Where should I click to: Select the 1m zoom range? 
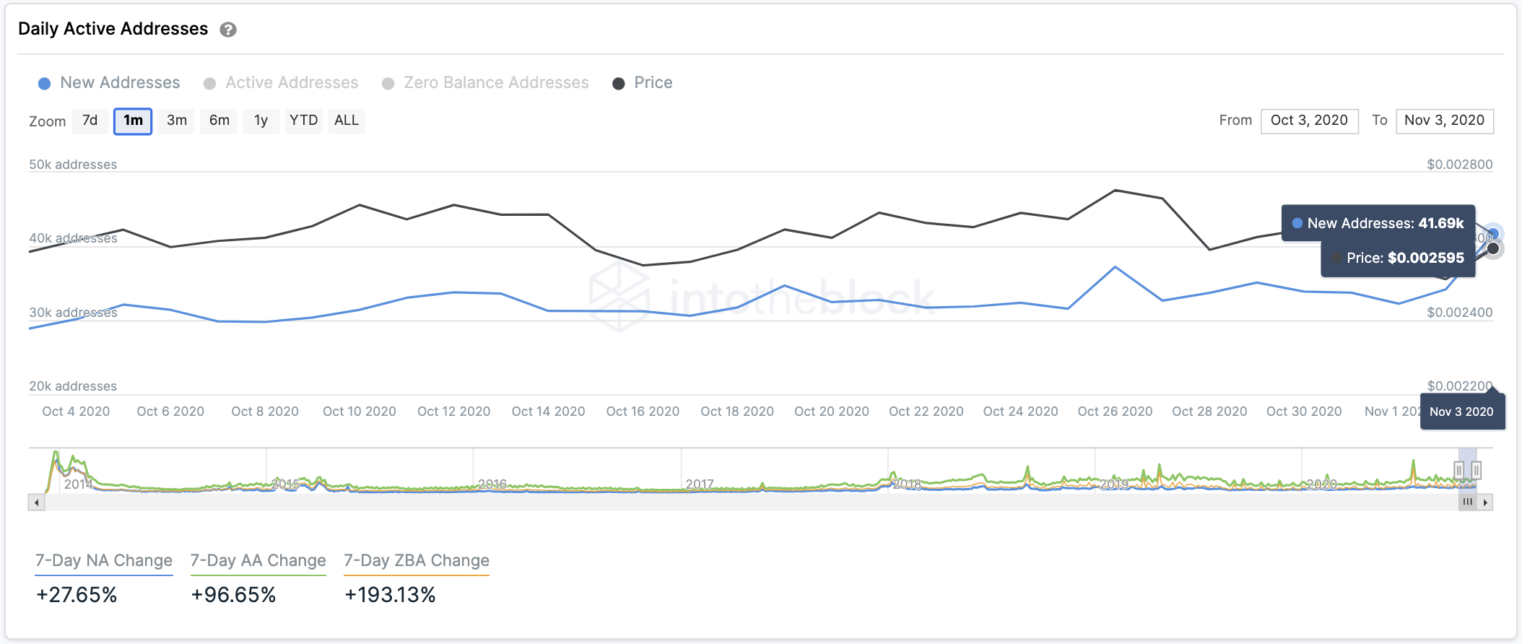coord(133,121)
